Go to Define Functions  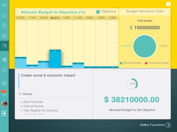[x=152, y=125]
